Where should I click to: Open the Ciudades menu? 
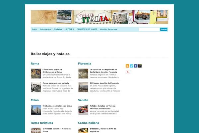point(58,29)
